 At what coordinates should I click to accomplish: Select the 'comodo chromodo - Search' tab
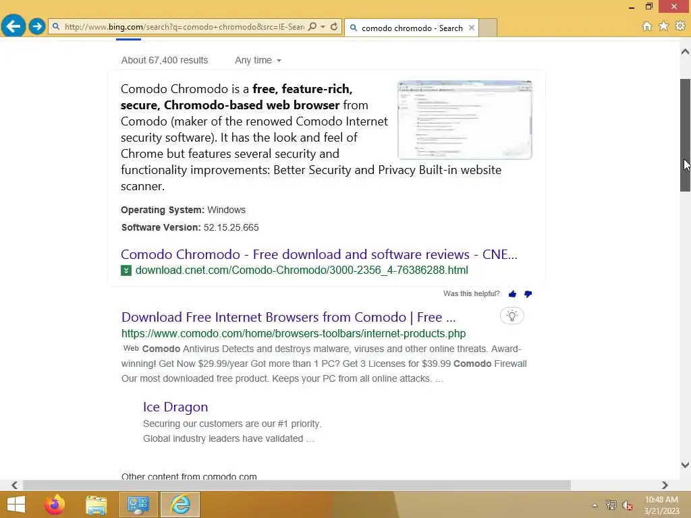(412, 28)
